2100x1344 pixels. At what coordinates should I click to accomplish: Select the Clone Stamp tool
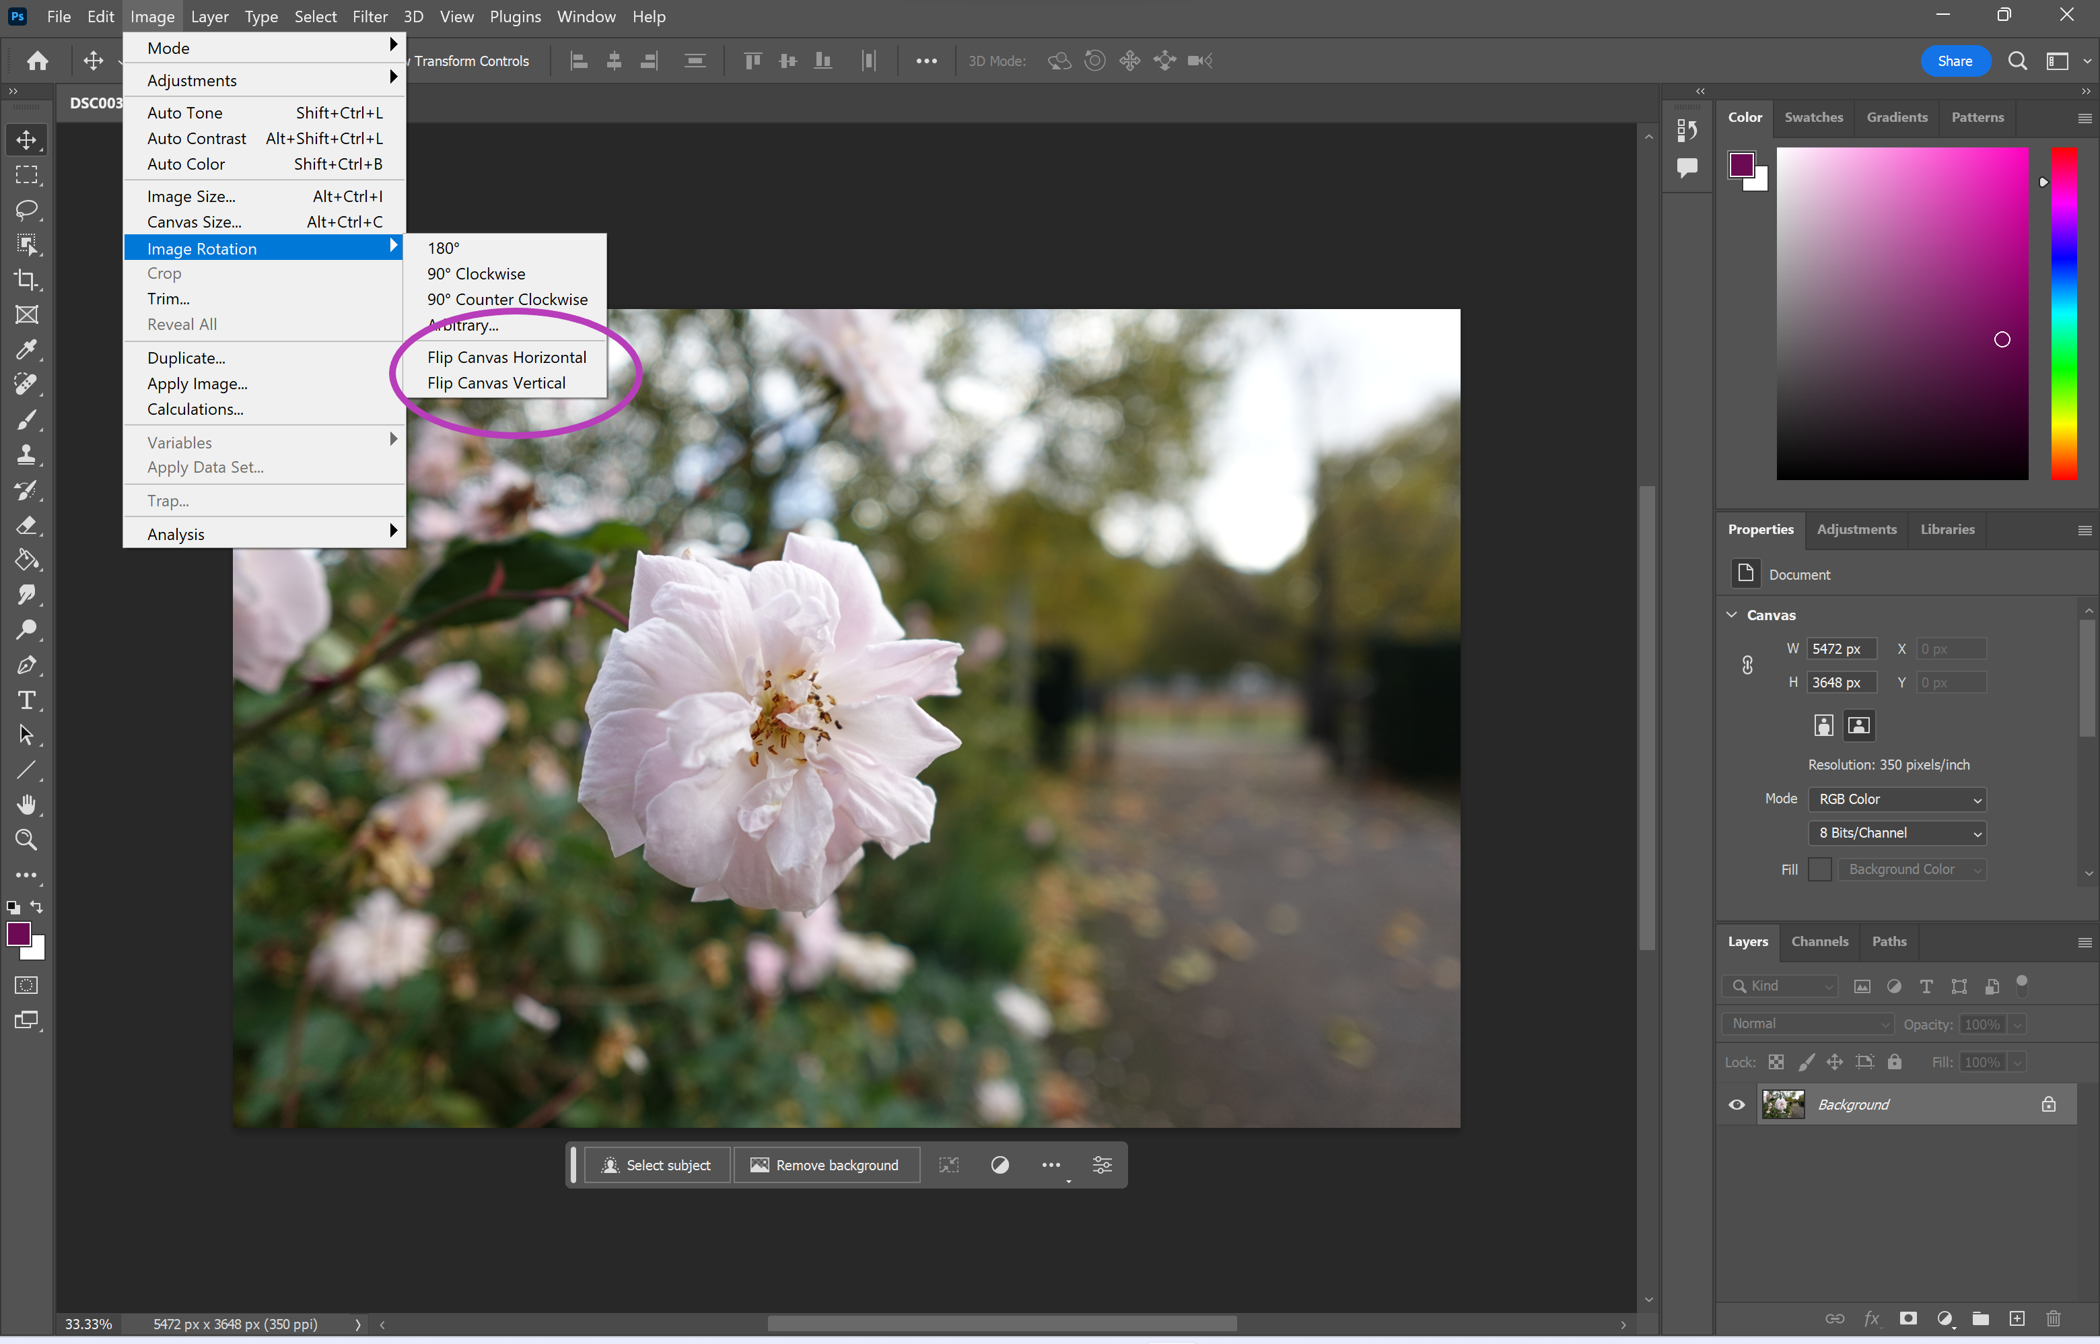26,455
